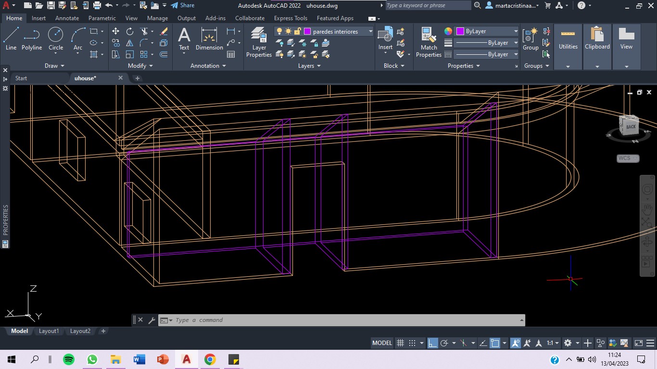Click the Pan hand in navigation bar

(647, 209)
